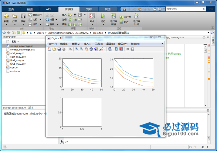Click the Find (查找) magnifier button
The width and height of the screenshot is (217, 151).
pos(50,24)
